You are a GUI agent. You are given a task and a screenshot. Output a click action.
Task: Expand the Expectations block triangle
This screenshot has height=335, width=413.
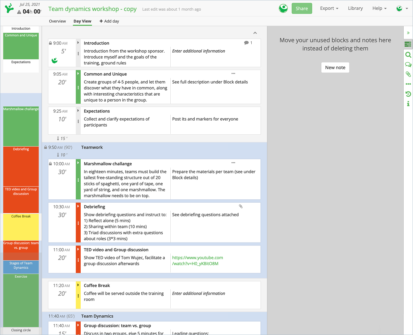(x=78, y=110)
